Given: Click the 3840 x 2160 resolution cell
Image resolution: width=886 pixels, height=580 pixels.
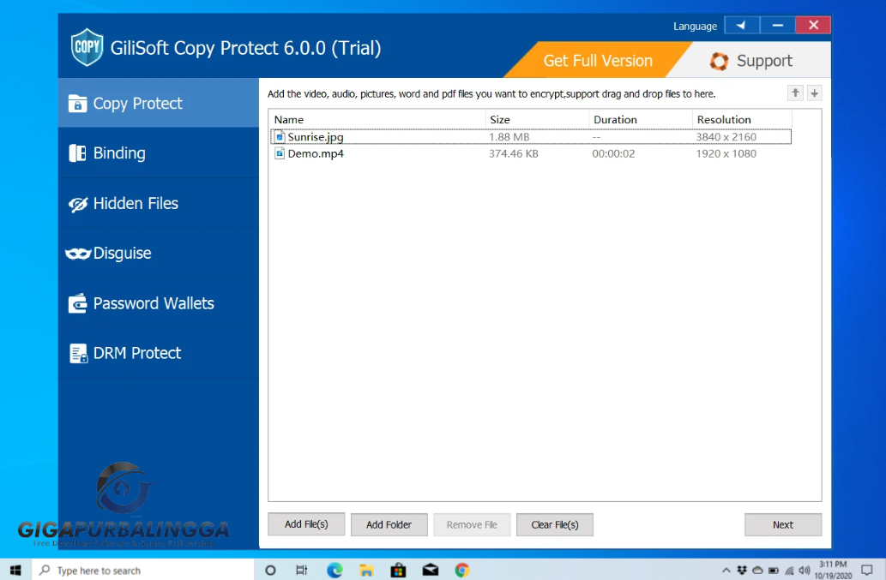Looking at the screenshot, I should click(x=726, y=137).
